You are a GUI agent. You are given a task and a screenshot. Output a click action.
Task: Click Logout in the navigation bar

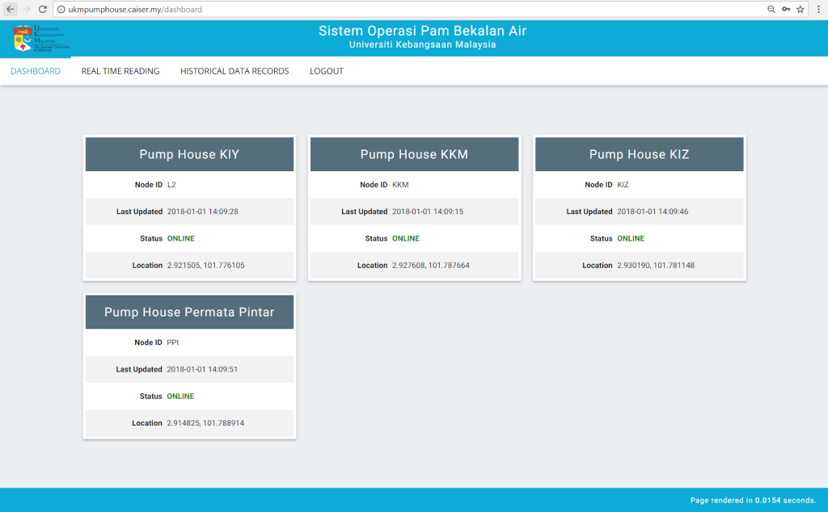tap(327, 71)
